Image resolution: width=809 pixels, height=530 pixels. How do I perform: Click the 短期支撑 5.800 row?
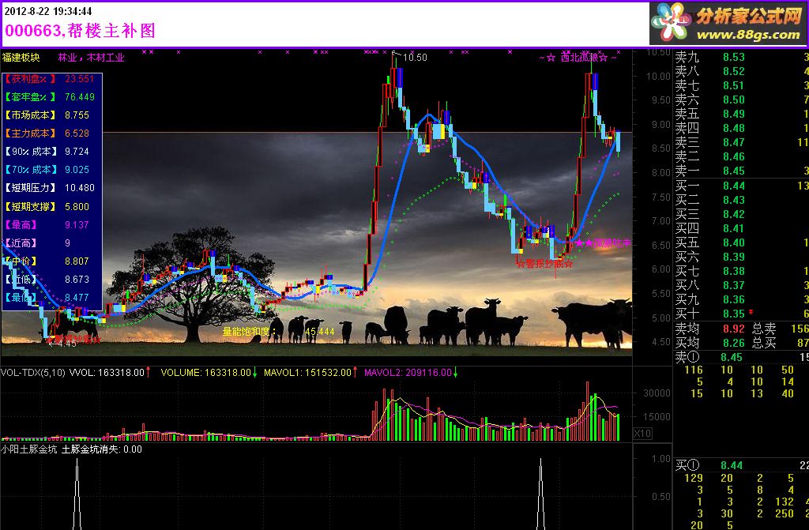47,206
